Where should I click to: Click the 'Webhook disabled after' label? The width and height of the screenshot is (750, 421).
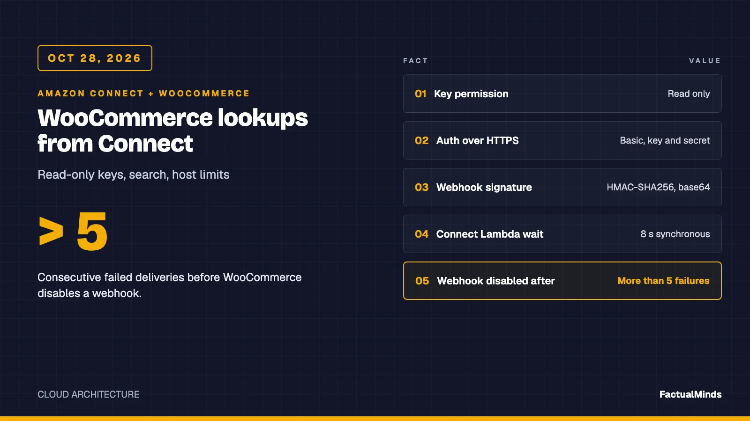(x=495, y=281)
